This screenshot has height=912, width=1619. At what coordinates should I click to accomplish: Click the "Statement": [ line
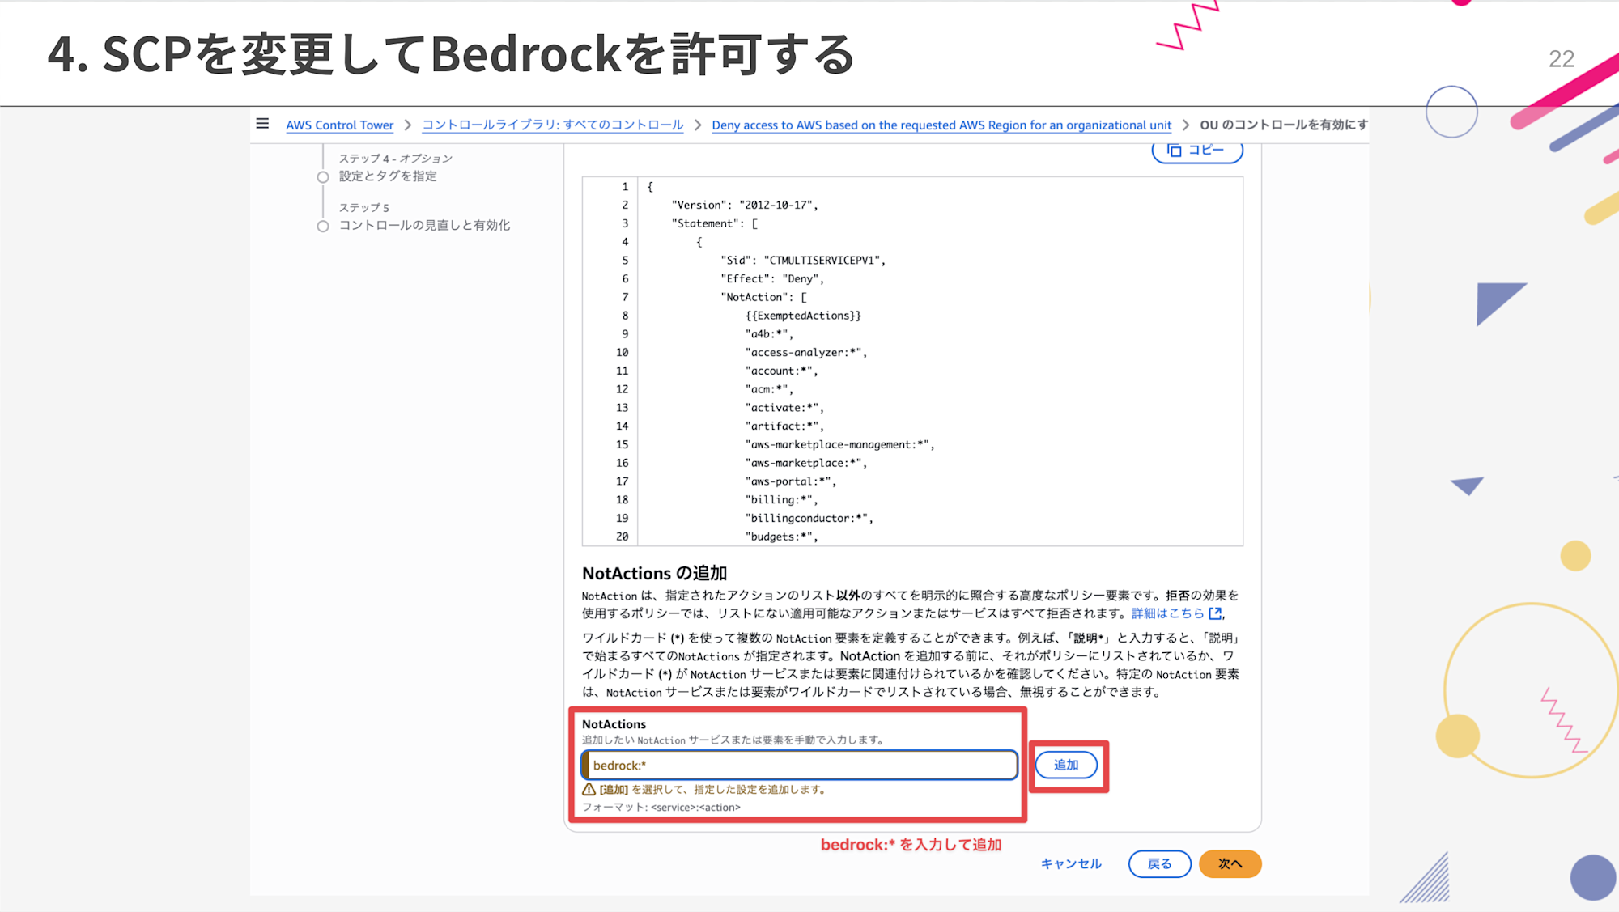(x=714, y=223)
